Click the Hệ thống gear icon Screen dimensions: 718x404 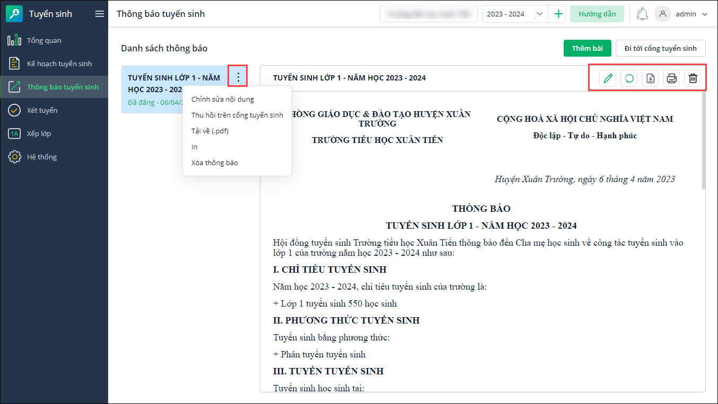click(14, 157)
